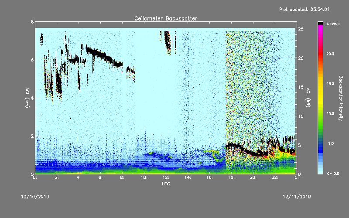Click the 'Backscatter Intensity' colorbar label
The image size is (349, 218).
click(x=341, y=98)
